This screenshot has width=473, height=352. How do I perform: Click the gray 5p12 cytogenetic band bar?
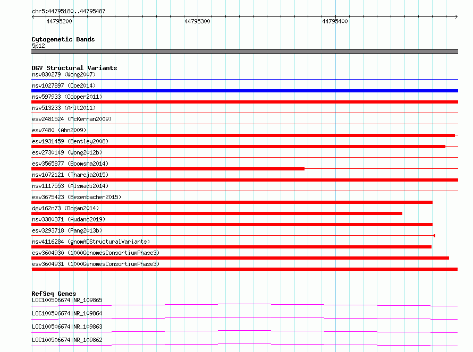point(244,51)
